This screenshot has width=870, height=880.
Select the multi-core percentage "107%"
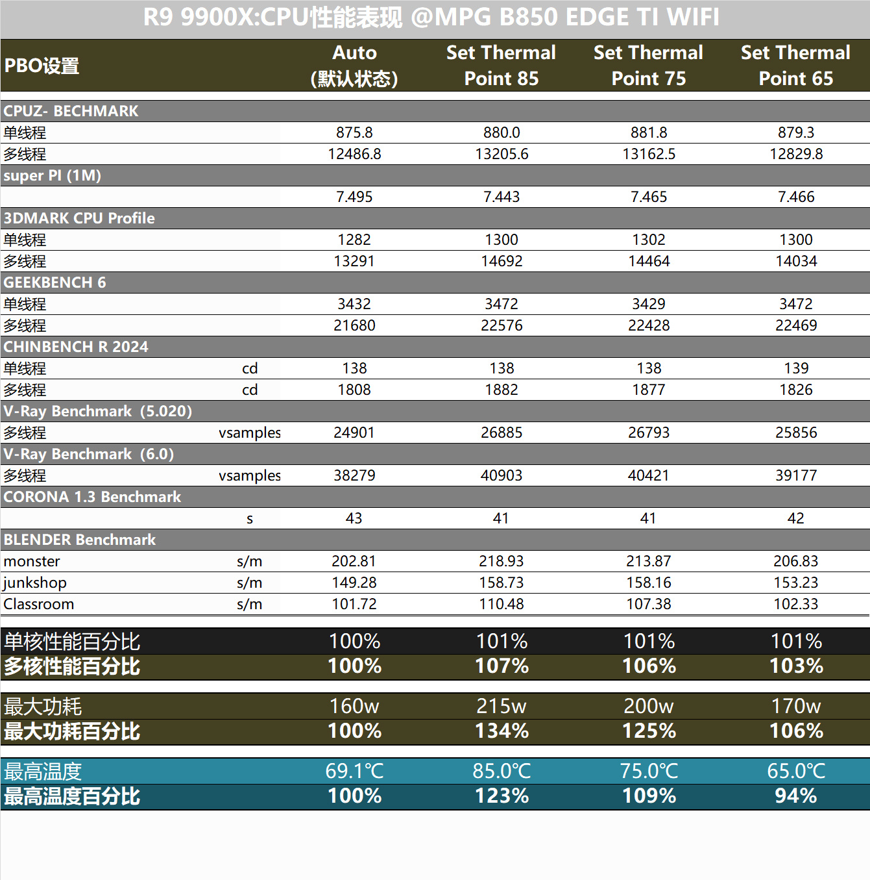[501, 666]
